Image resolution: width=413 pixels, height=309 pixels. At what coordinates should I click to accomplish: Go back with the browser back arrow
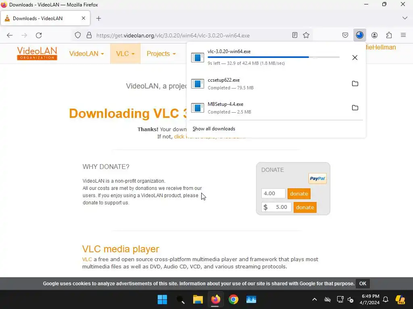point(10,35)
